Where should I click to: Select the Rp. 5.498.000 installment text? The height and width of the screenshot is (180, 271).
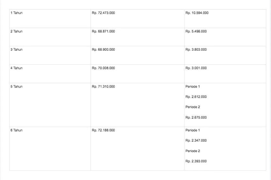[196, 31]
